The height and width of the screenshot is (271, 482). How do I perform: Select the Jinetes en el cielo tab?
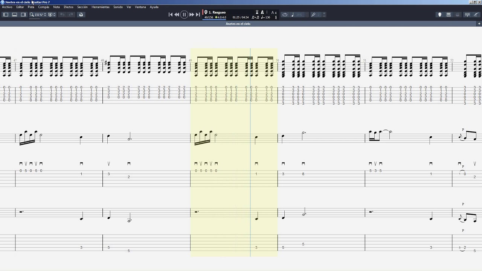[238, 24]
